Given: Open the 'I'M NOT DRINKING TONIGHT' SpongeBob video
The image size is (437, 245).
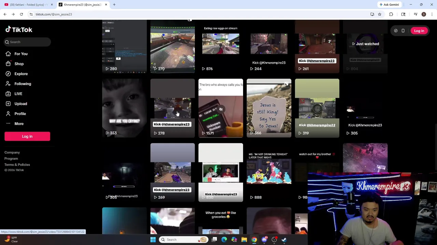Looking at the screenshot, I should click(x=269, y=173).
